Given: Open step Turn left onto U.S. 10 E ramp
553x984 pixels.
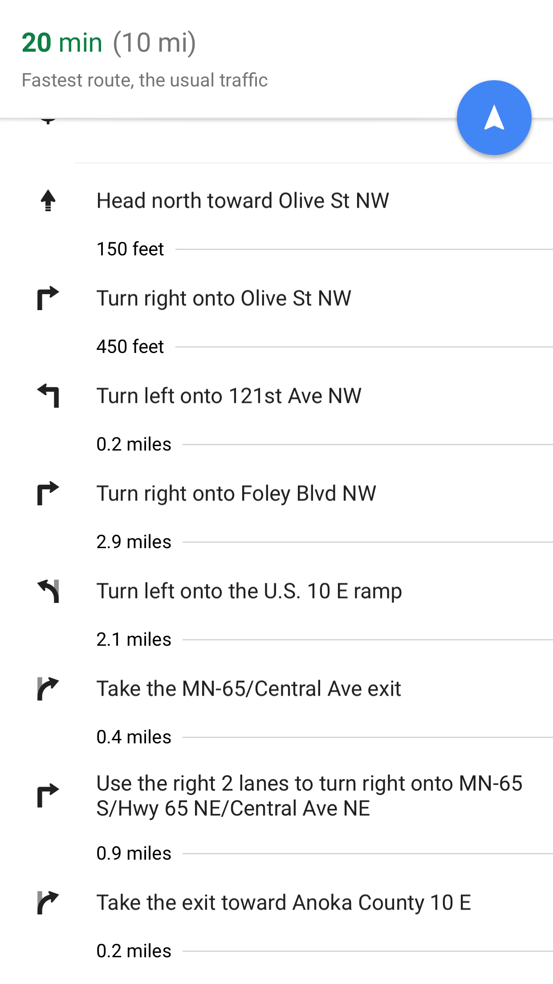Looking at the screenshot, I should click(x=249, y=591).
